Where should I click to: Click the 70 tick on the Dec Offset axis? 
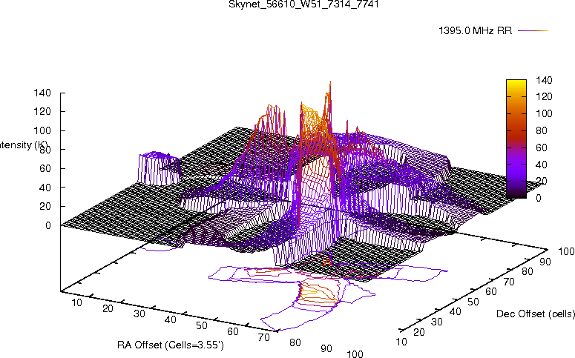(x=509, y=282)
